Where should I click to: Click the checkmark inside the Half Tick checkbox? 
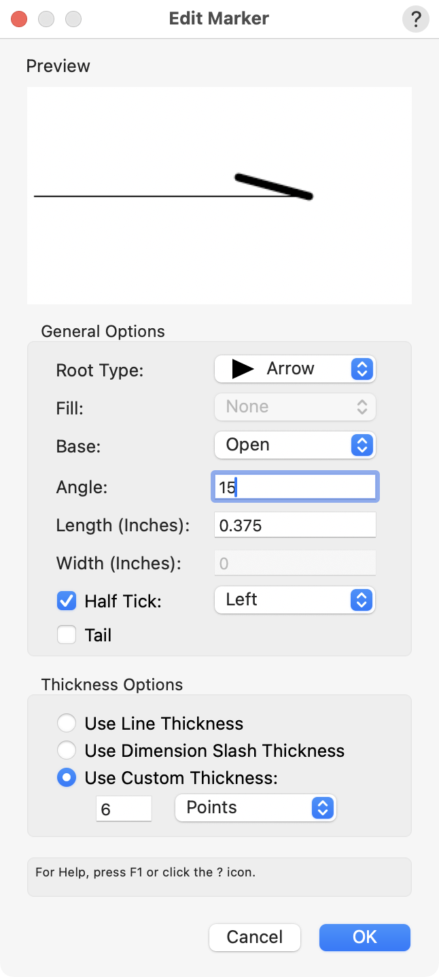pos(66,601)
